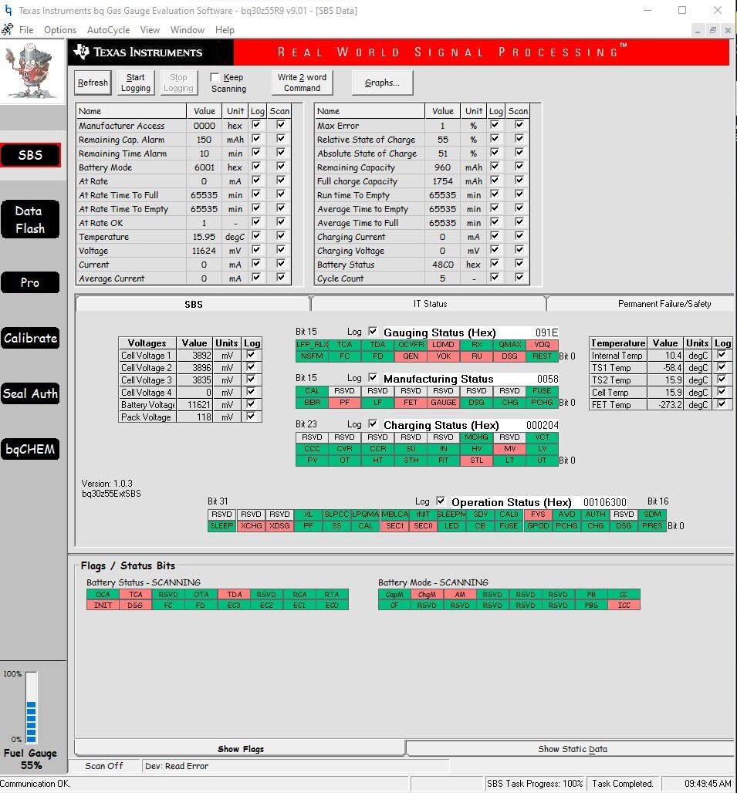
Task: Click the ChgM flag in Battery Mode
Action: (x=427, y=594)
